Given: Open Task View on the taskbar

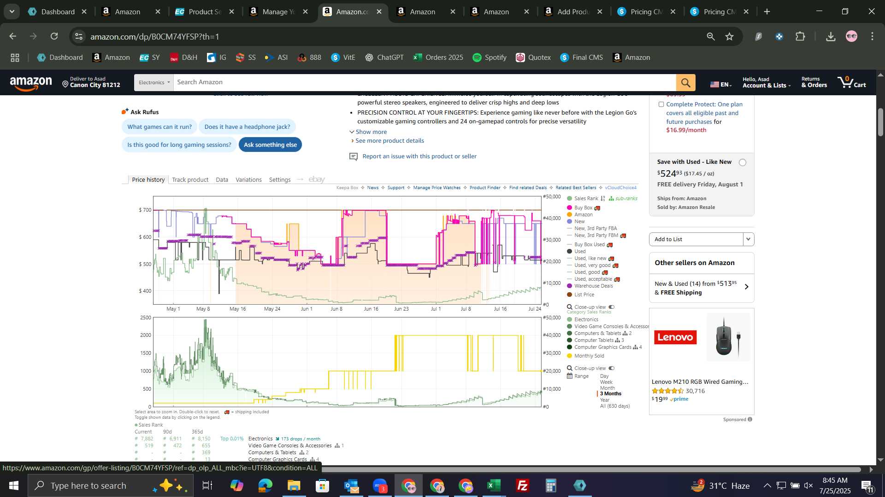Looking at the screenshot, I should tap(207, 485).
